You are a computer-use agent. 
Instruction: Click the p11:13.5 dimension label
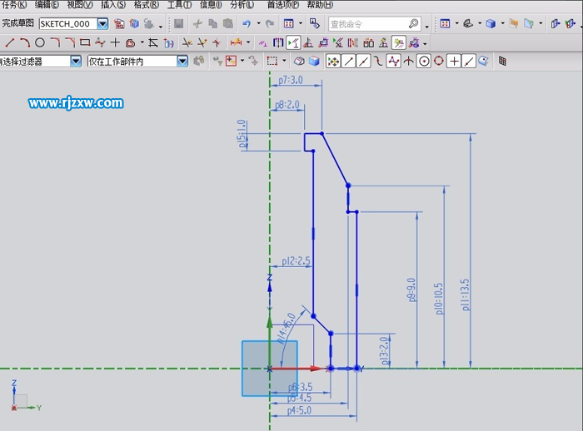[466, 294]
